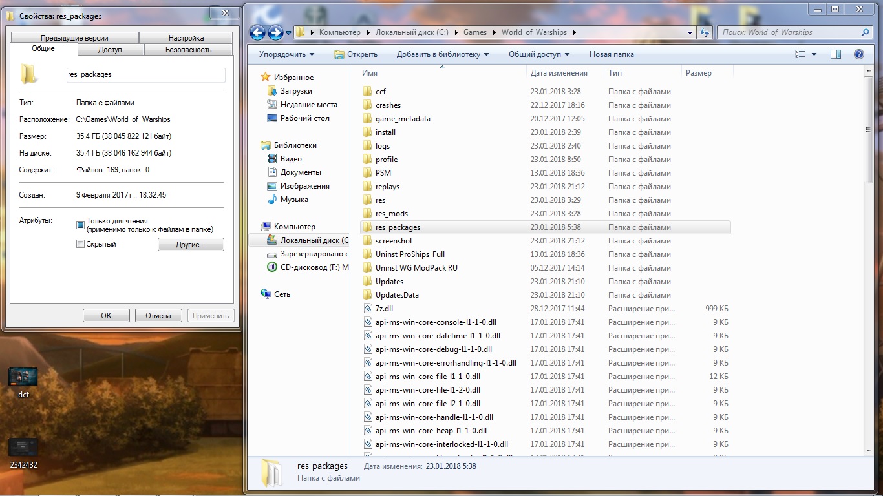Image resolution: width=883 pixels, height=496 pixels.
Task: Click the Новая папка toolbar button
Action: coord(612,54)
